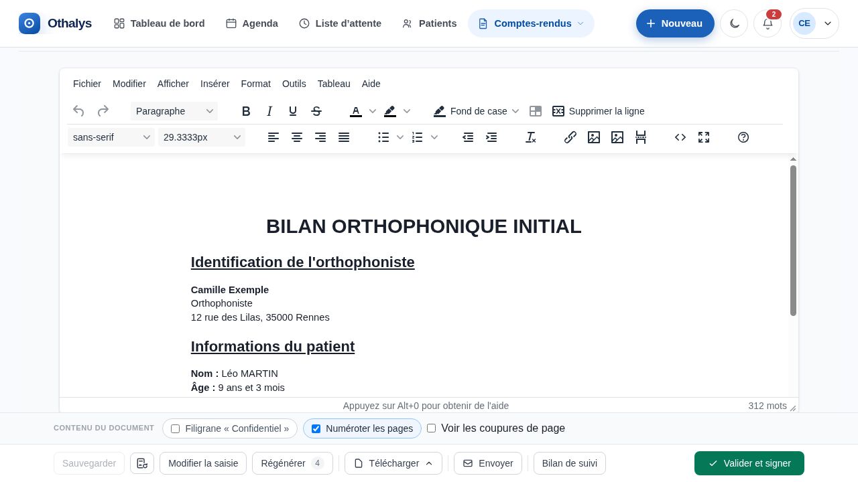
Task: Justify the paragraph text
Action: (344, 137)
